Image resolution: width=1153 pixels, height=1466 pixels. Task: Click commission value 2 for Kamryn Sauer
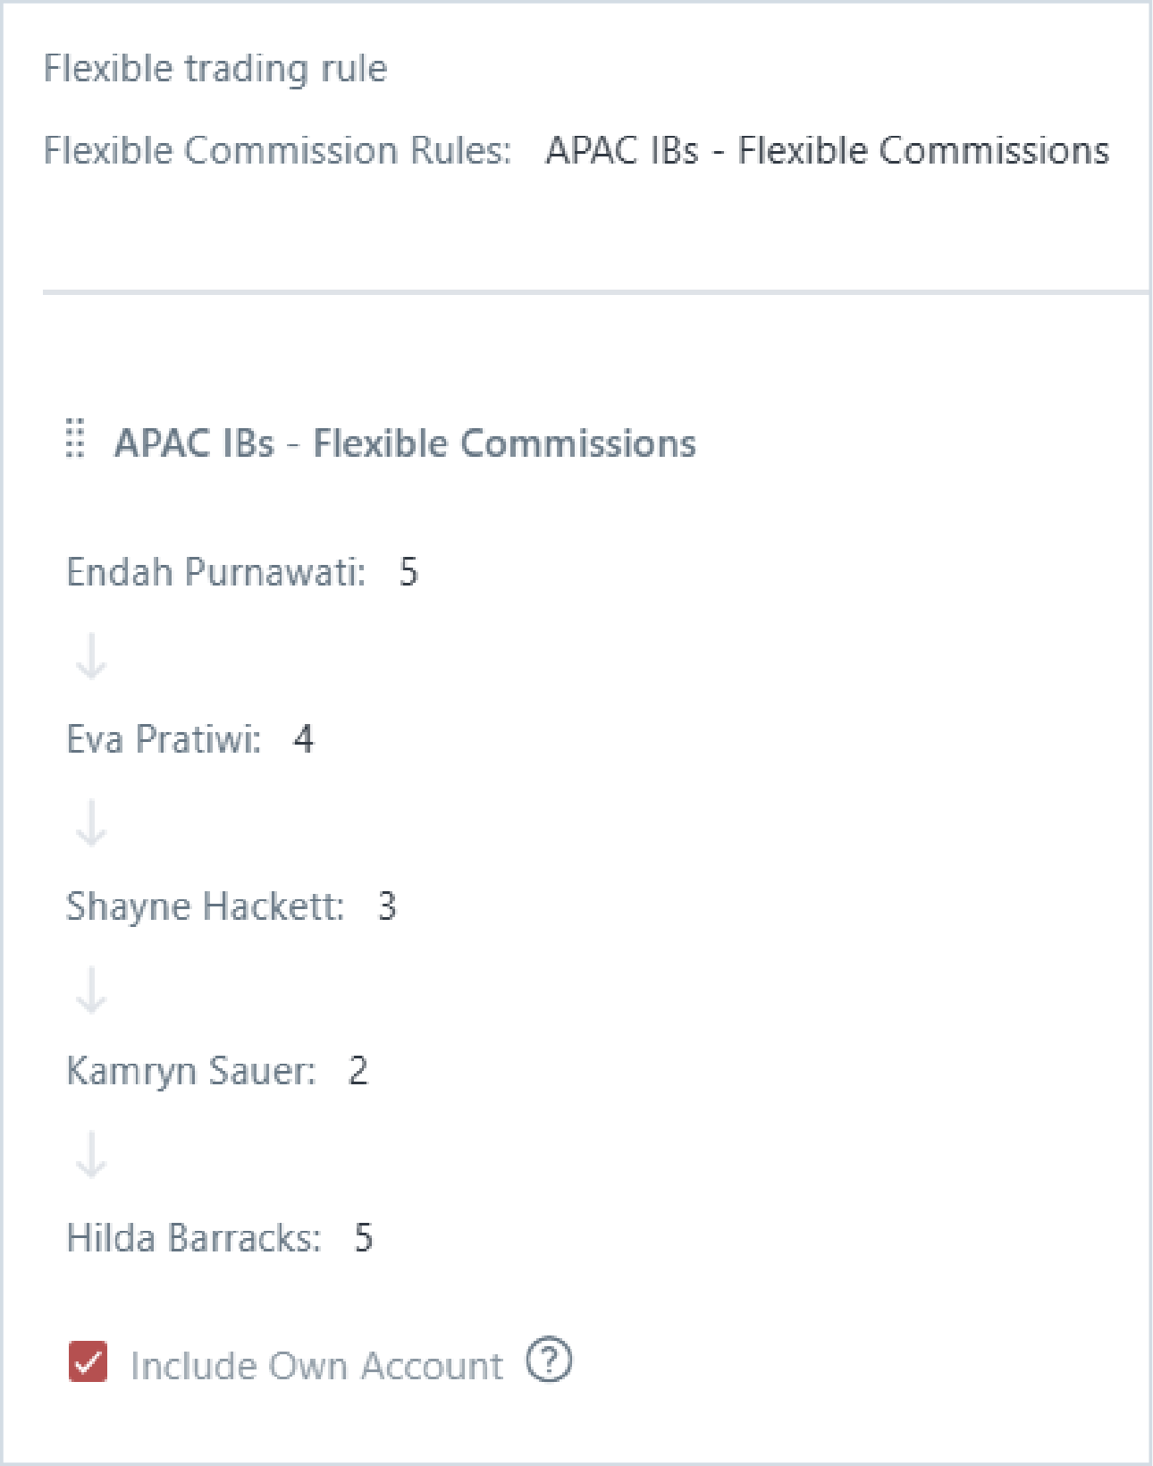coord(358,1071)
